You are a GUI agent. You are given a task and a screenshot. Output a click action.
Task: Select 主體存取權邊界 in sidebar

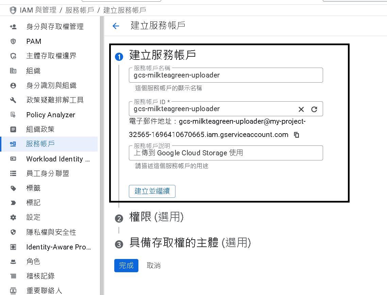click(x=49, y=56)
